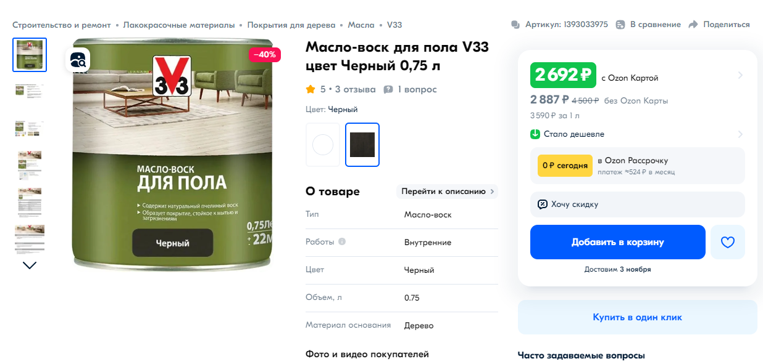Click the compare icon next to 'В сравнение'
This screenshot has width=763, height=364.
pyautogui.click(x=620, y=25)
